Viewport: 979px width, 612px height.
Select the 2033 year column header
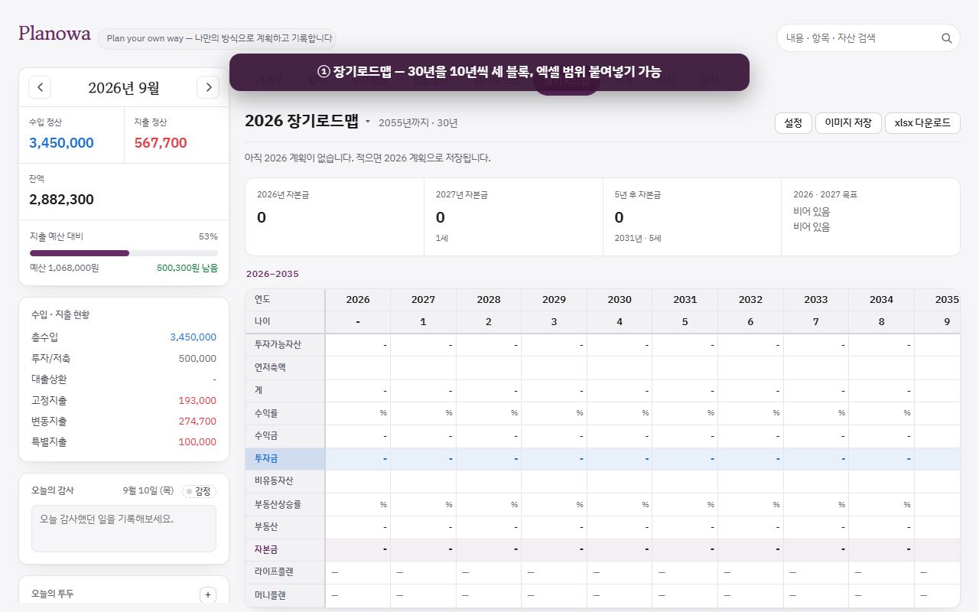tap(816, 300)
